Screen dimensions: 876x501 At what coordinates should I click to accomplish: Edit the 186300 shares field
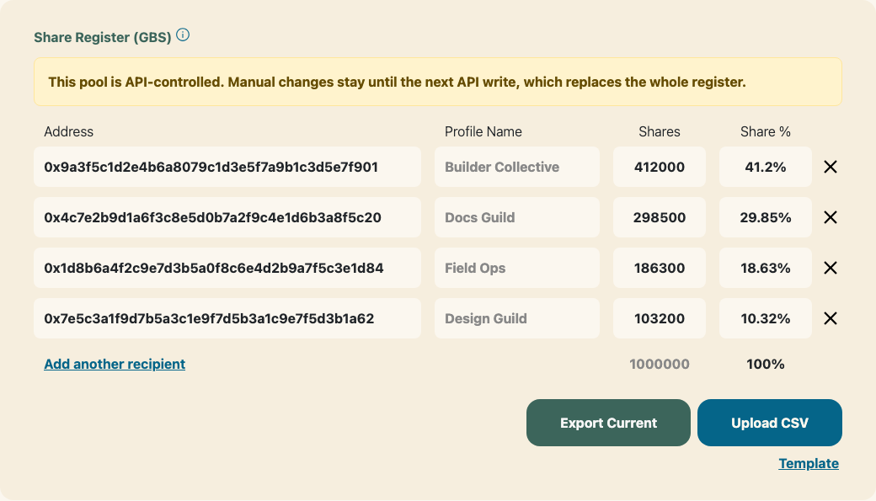660,268
